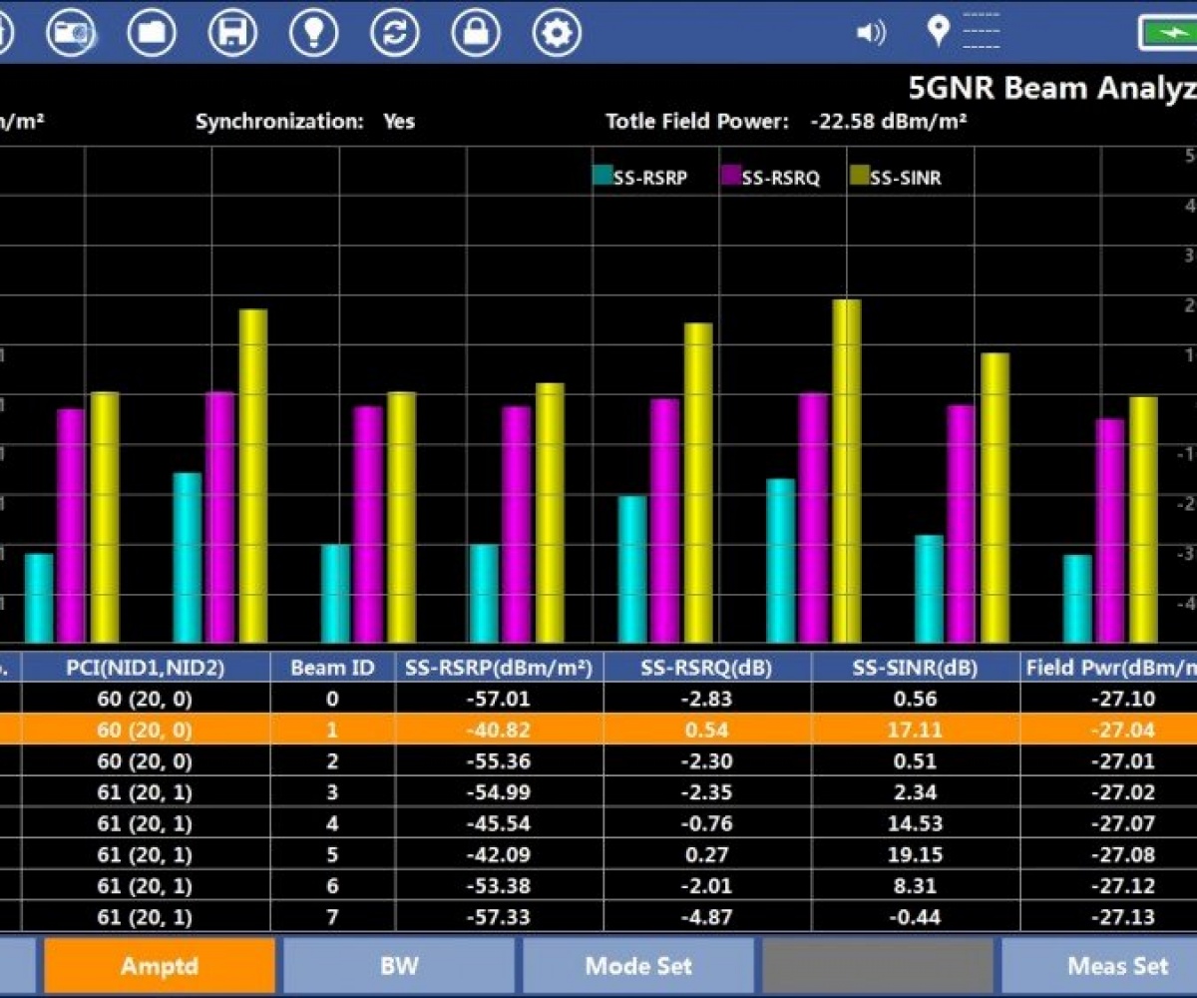Open the file folder icon
Viewport: 1197px width, 998px height.
(x=152, y=33)
